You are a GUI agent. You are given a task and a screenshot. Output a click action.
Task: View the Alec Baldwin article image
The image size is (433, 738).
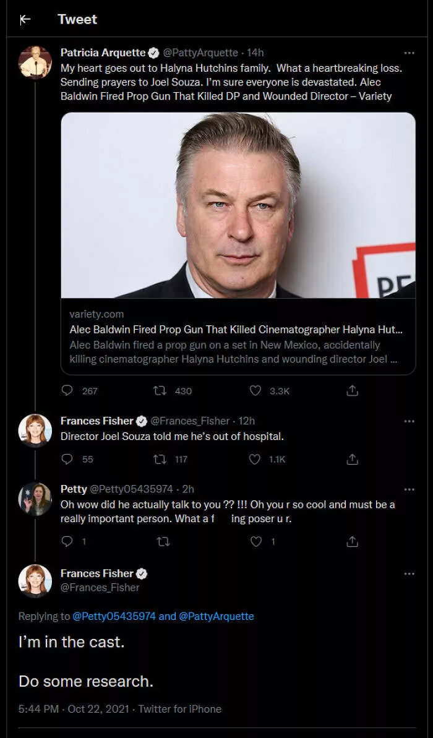pos(238,205)
